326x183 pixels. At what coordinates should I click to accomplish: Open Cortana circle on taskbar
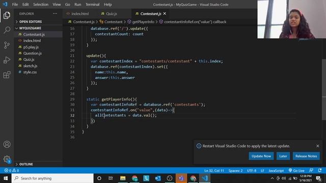coord(99,178)
